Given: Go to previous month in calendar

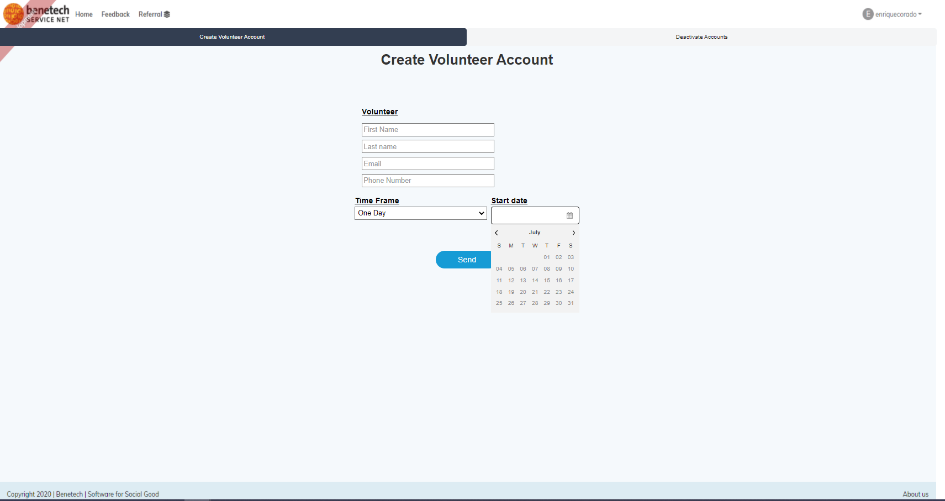Looking at the screenshot, I should coord(497,233).
